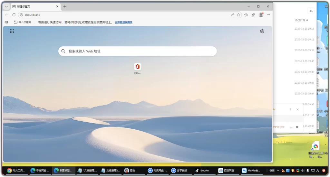Close the 新建标签页 tab
This screenshot has height=177, width=330.
(57, 6)
